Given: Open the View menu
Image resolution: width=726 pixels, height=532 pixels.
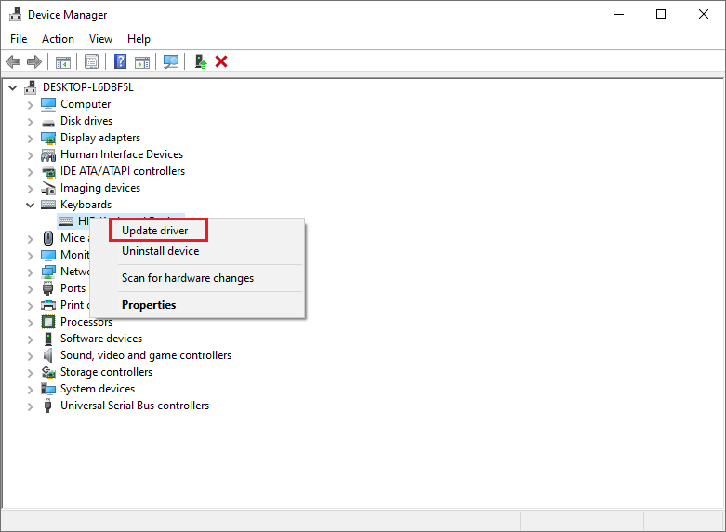Looking at the screenshot, I should [x=100, y=39].
